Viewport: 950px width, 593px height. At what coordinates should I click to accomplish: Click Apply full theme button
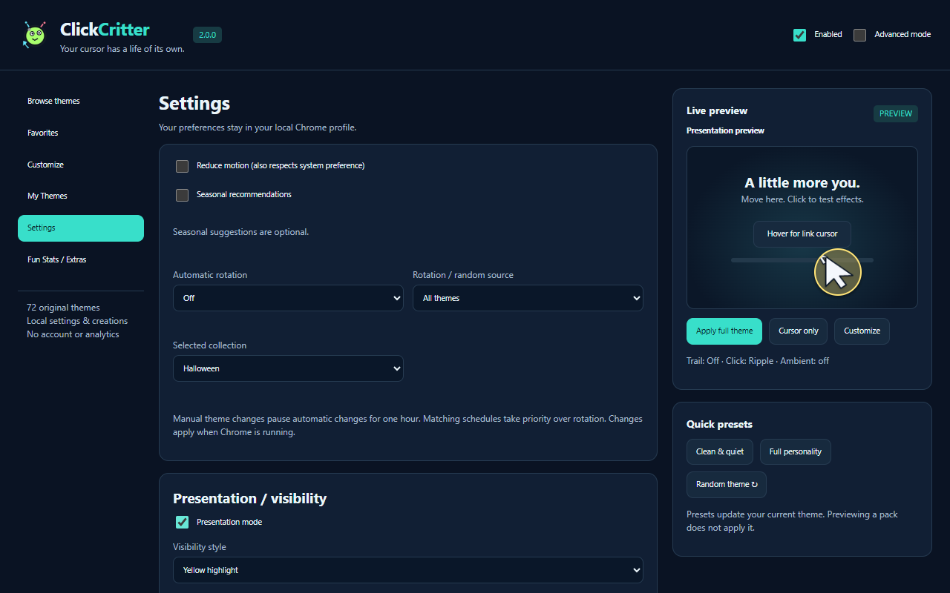(724, 331)
